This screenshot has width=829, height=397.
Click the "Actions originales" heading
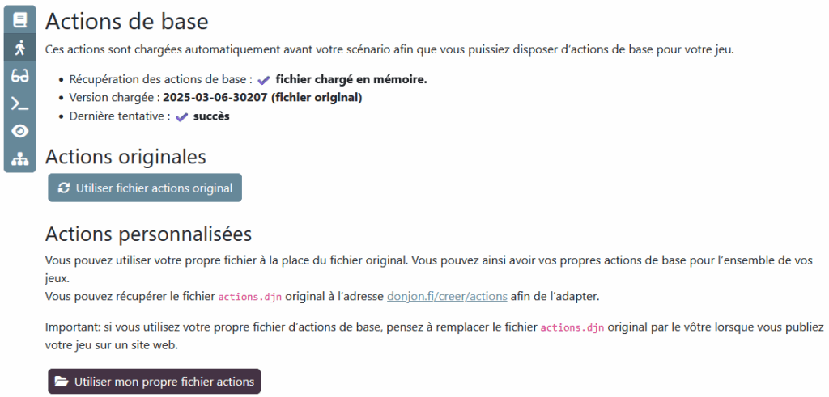pos(125,156)
